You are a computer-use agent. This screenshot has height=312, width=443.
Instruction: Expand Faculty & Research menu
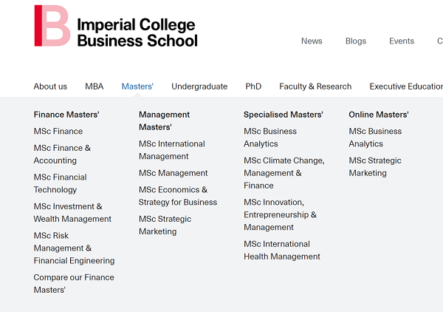315,87
